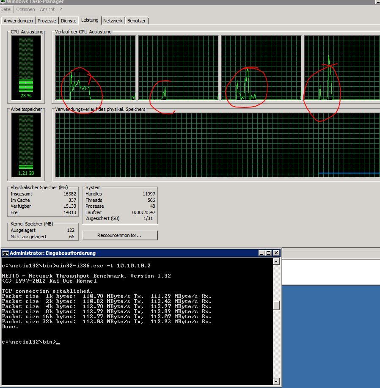380x388 pixels.
Task: Minimize the Eingabeaufforderung window
Action: (262, 253)
